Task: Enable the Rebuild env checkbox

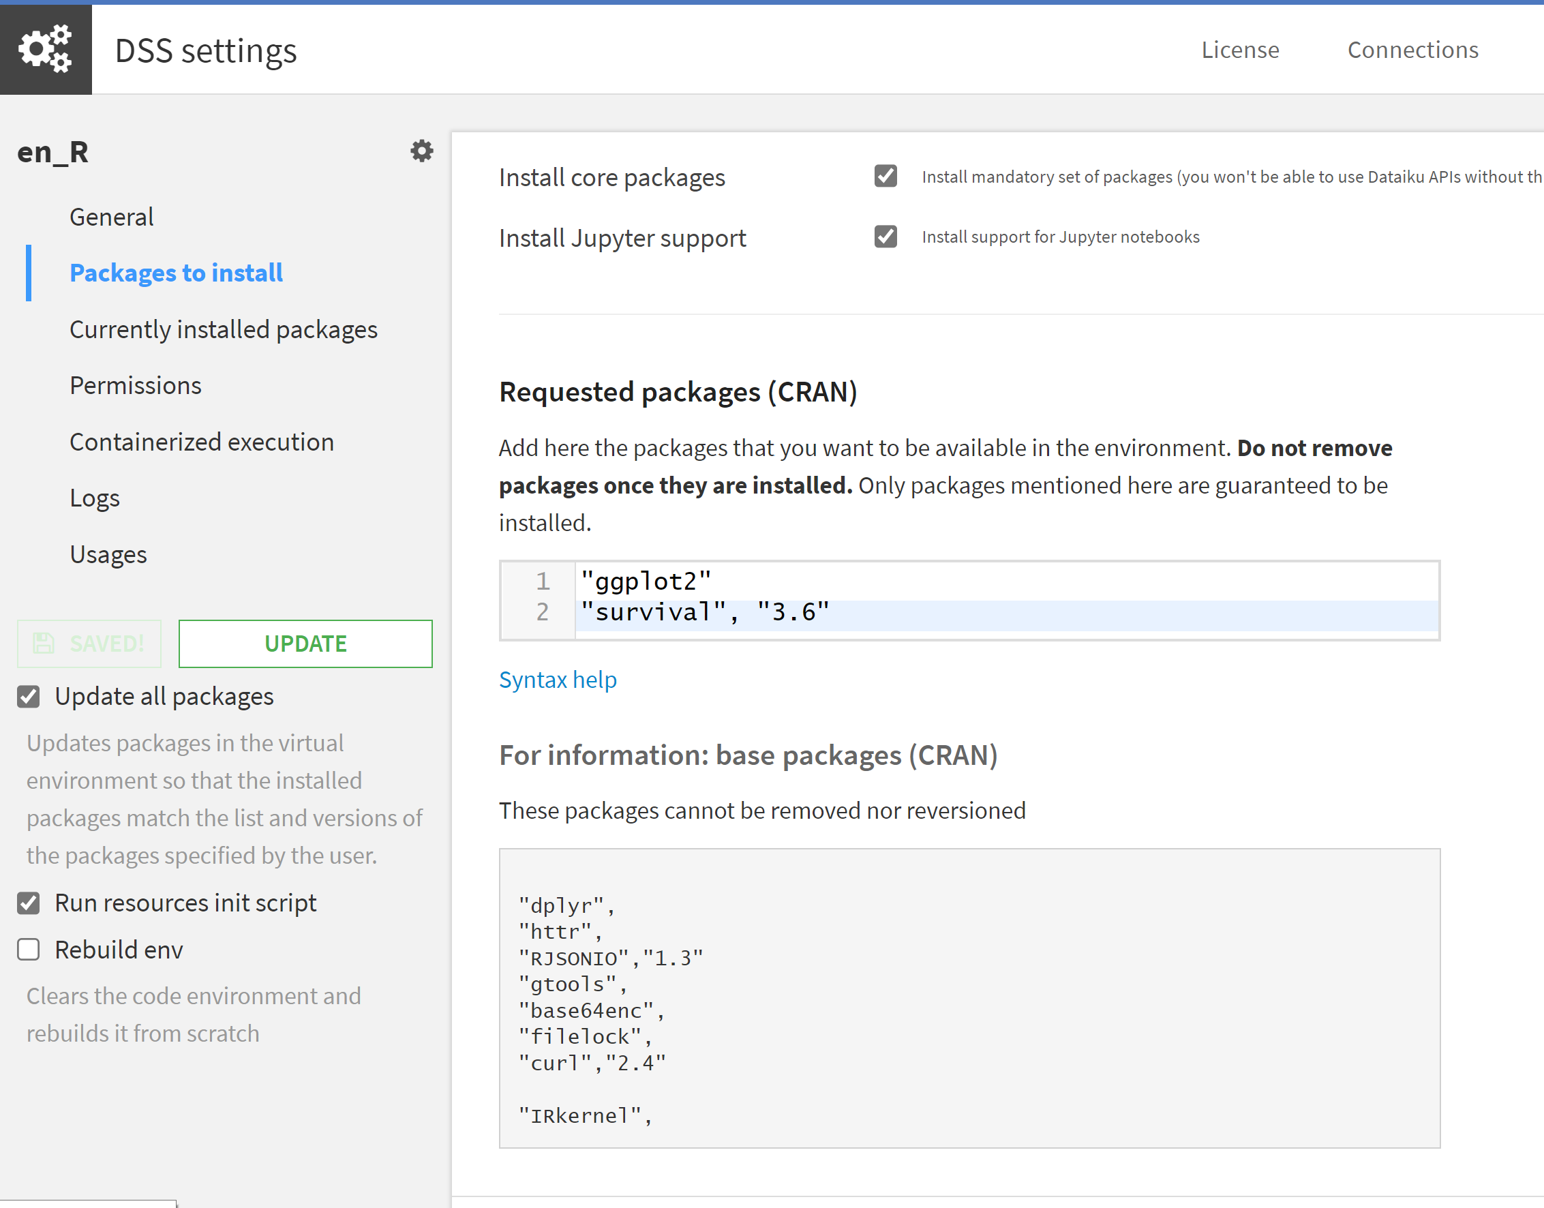Action: pos(29,950)
